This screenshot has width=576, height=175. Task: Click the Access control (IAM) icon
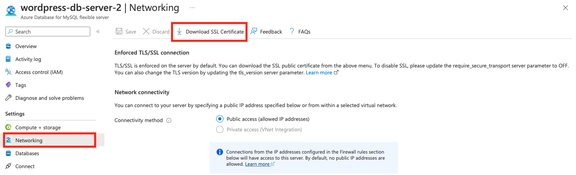tap(8, 72)
